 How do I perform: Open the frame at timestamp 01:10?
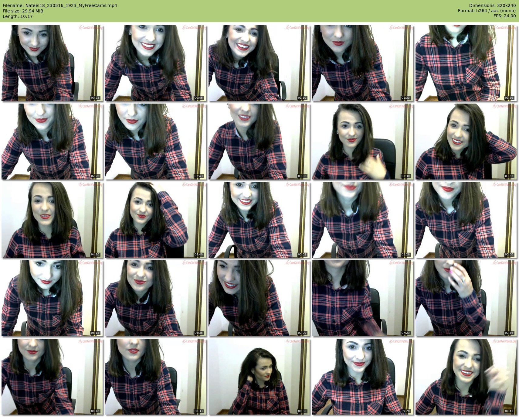click(x=259, y=63)
